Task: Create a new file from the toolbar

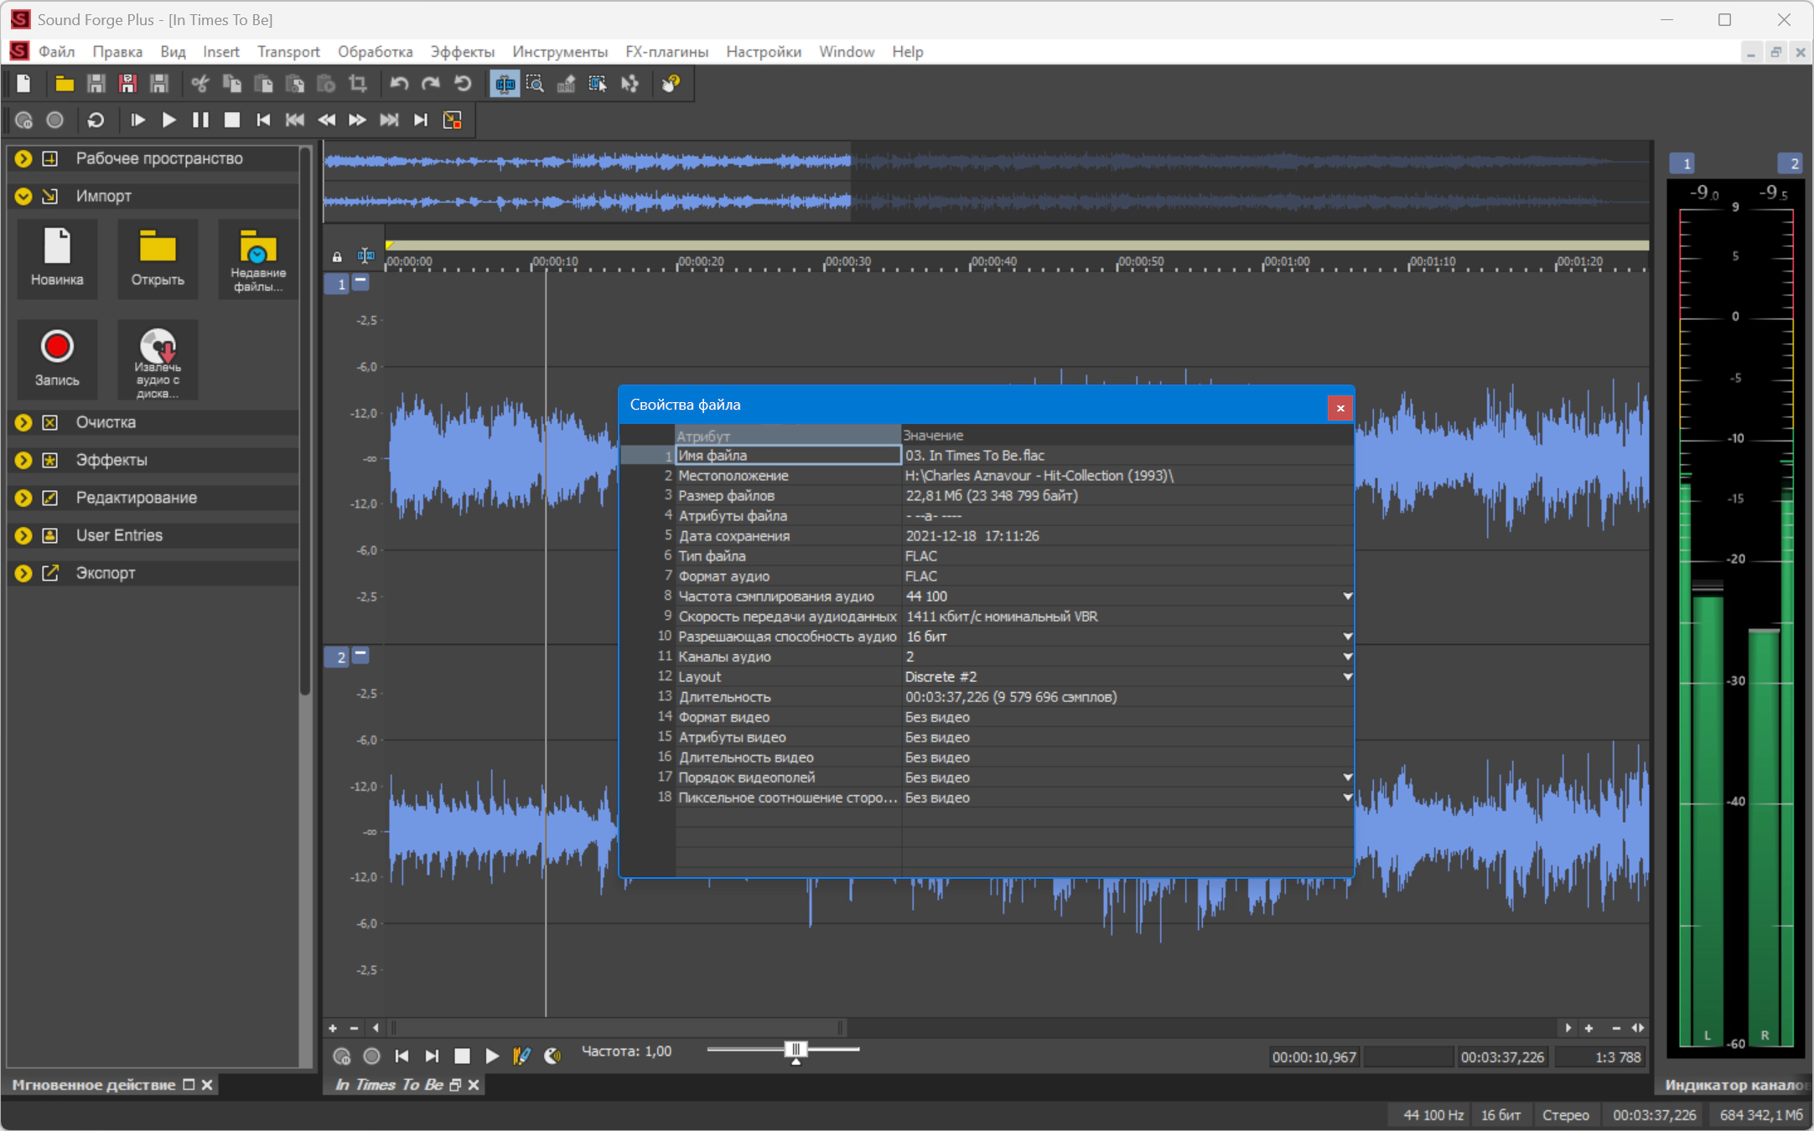Action: pos(23,84)
